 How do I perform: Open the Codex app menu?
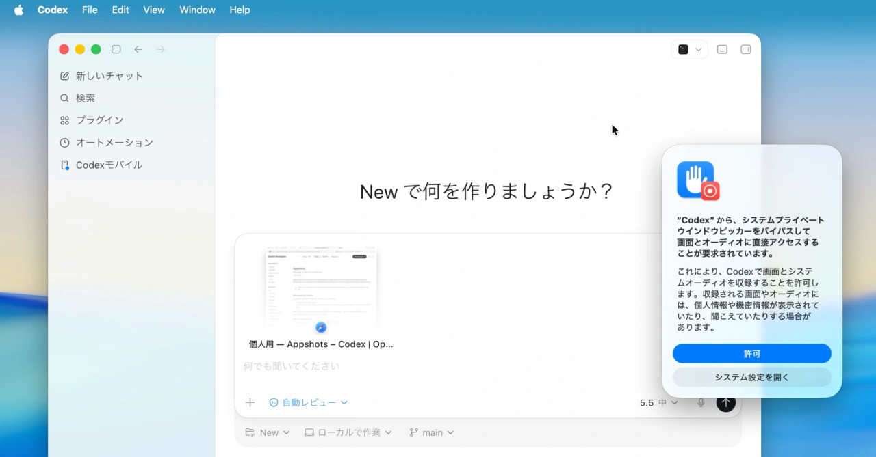click(x=53, y=10)
